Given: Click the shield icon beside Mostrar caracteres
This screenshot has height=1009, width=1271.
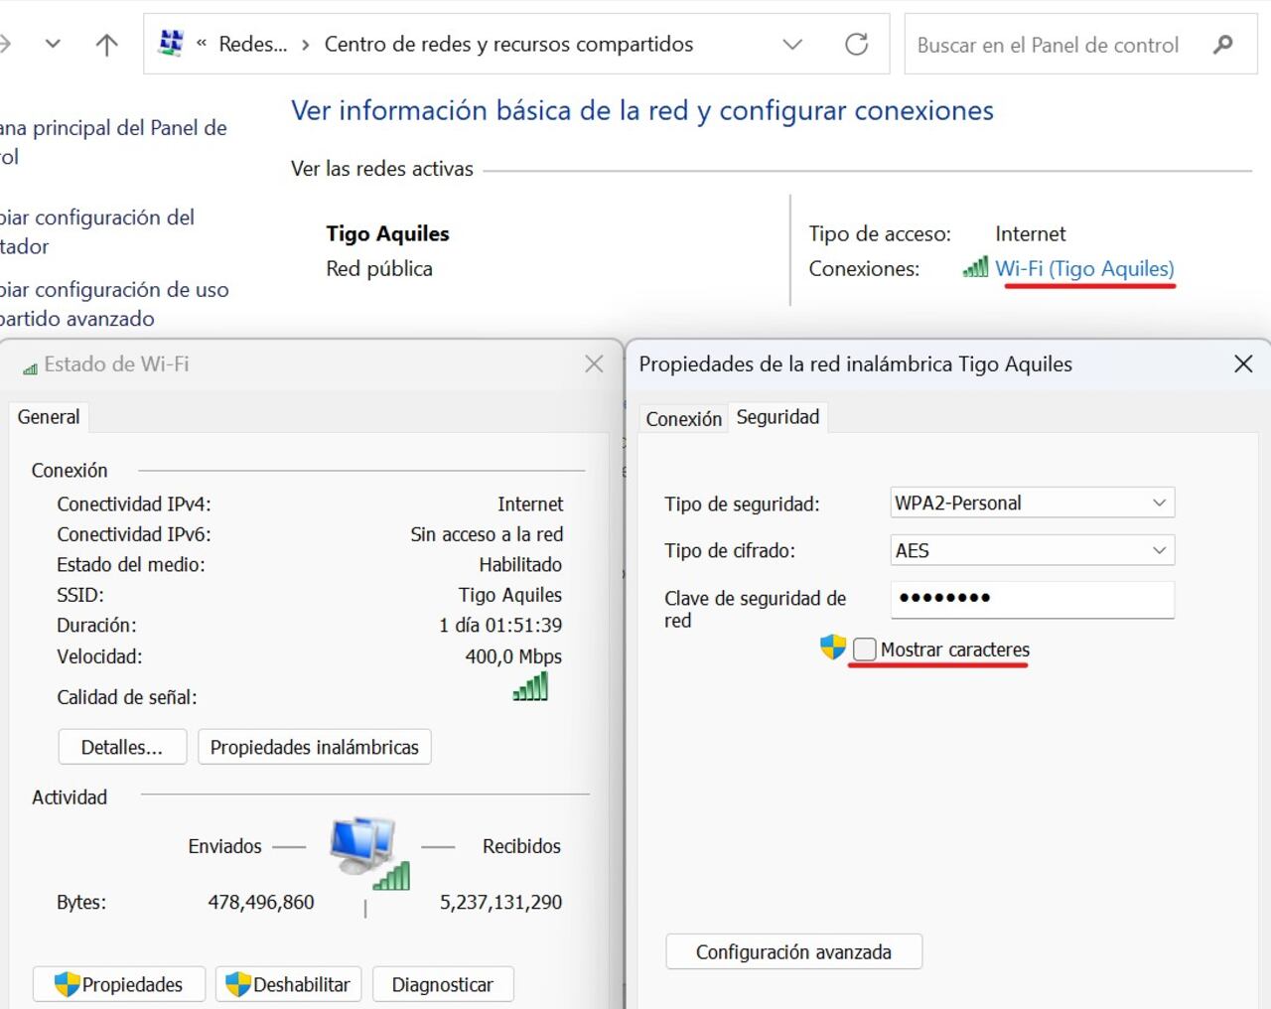Looking at the screenshot, I should [x=834, y=648].
